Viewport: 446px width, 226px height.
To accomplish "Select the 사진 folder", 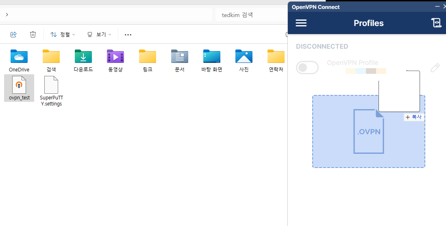I will 244,60.
